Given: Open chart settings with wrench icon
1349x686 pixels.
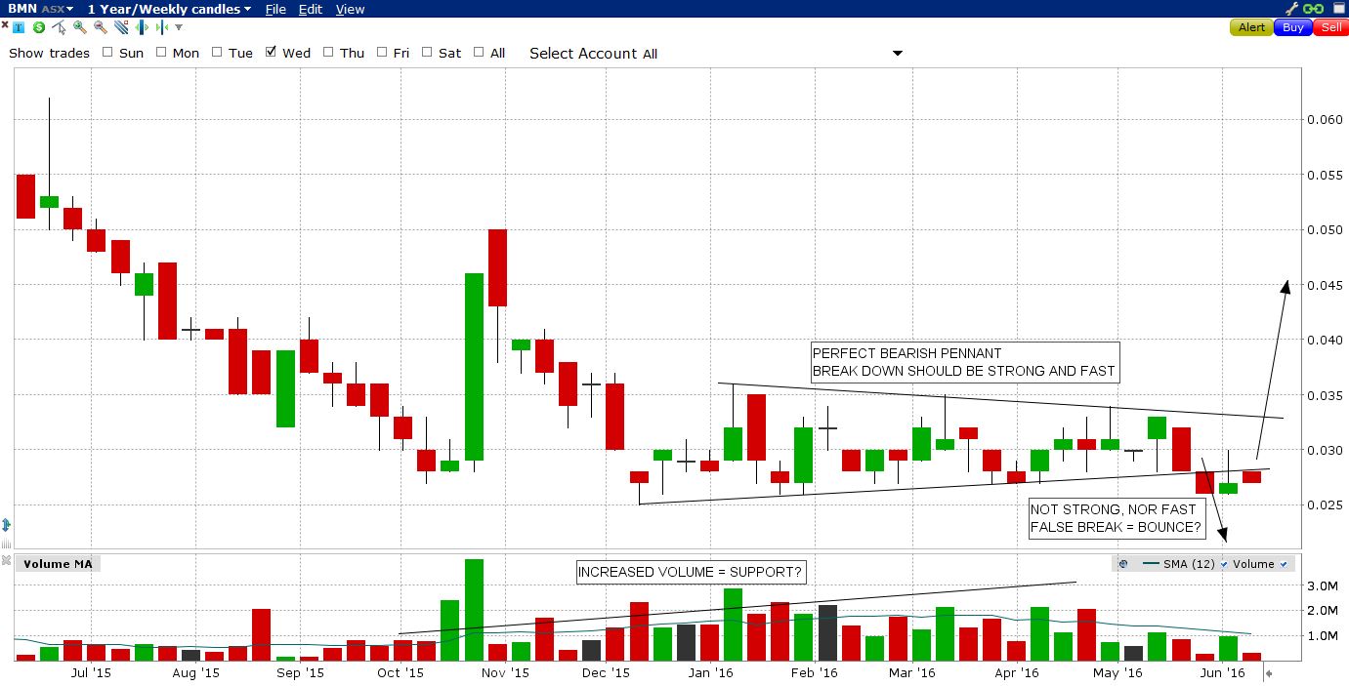Looking at the screenshot, I should (1291, 8).
